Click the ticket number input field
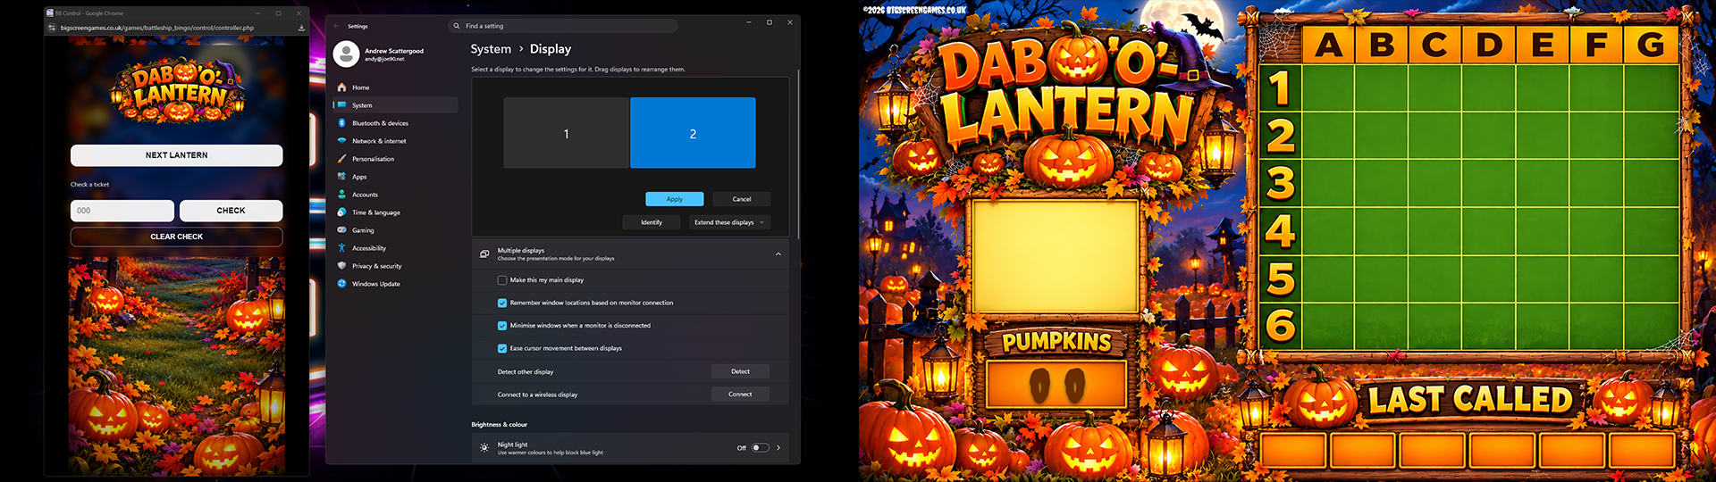 click(x=122, y=211)
